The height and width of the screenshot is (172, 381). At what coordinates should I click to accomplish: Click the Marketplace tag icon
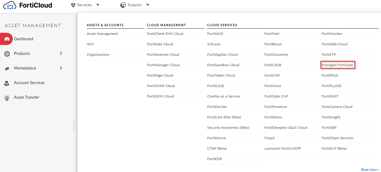pos(7,68)
